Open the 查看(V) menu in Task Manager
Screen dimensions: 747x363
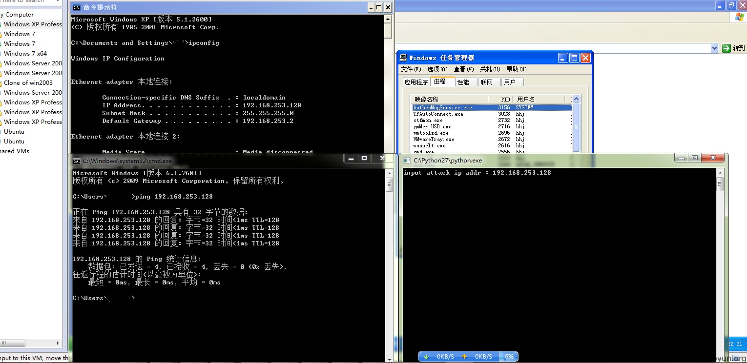[464, 69]
